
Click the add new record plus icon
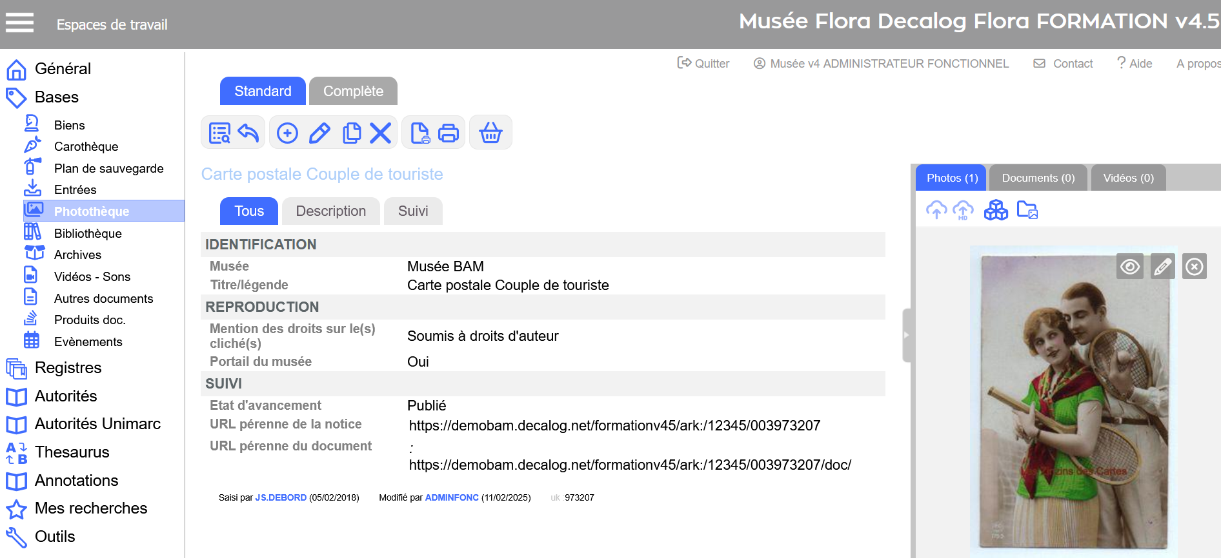[287, 133]
